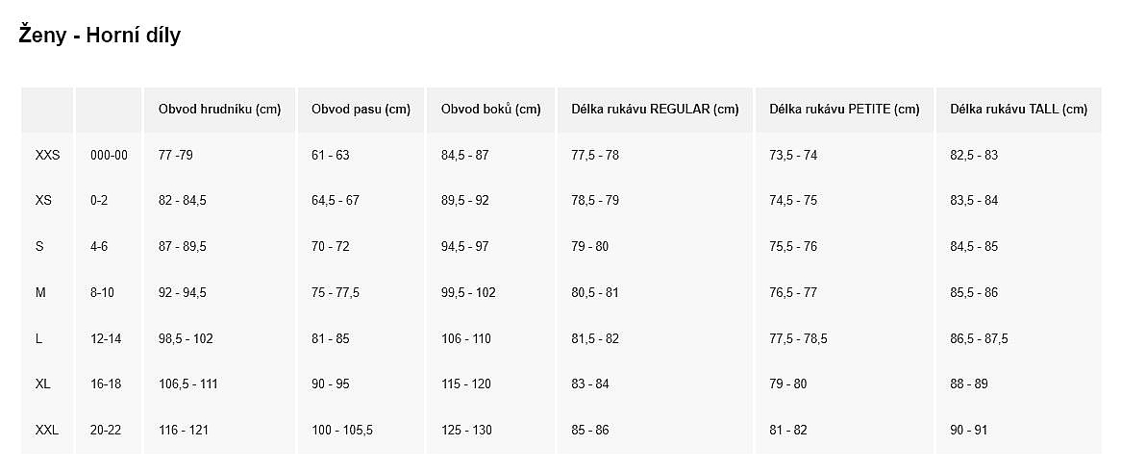Click the "Ženy - Horní díly" heading
The image size is (1121, 470).
[x=100, y=37]
